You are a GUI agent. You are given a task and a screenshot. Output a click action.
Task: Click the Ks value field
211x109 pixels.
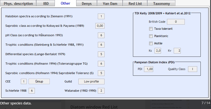[158, 51]
